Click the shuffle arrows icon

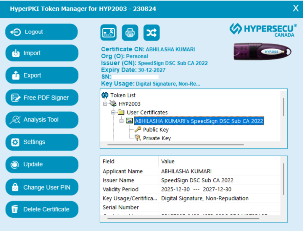click(151, 33)
